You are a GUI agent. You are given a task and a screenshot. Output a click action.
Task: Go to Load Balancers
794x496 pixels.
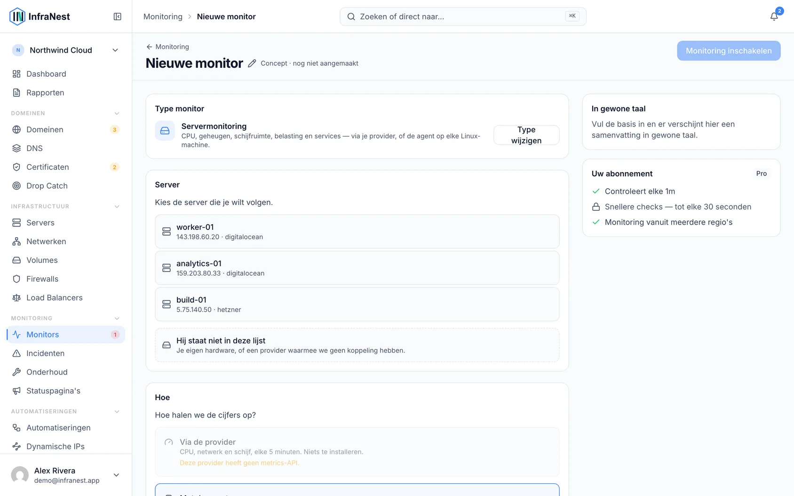pyautogui.click(x=66, y=298)
